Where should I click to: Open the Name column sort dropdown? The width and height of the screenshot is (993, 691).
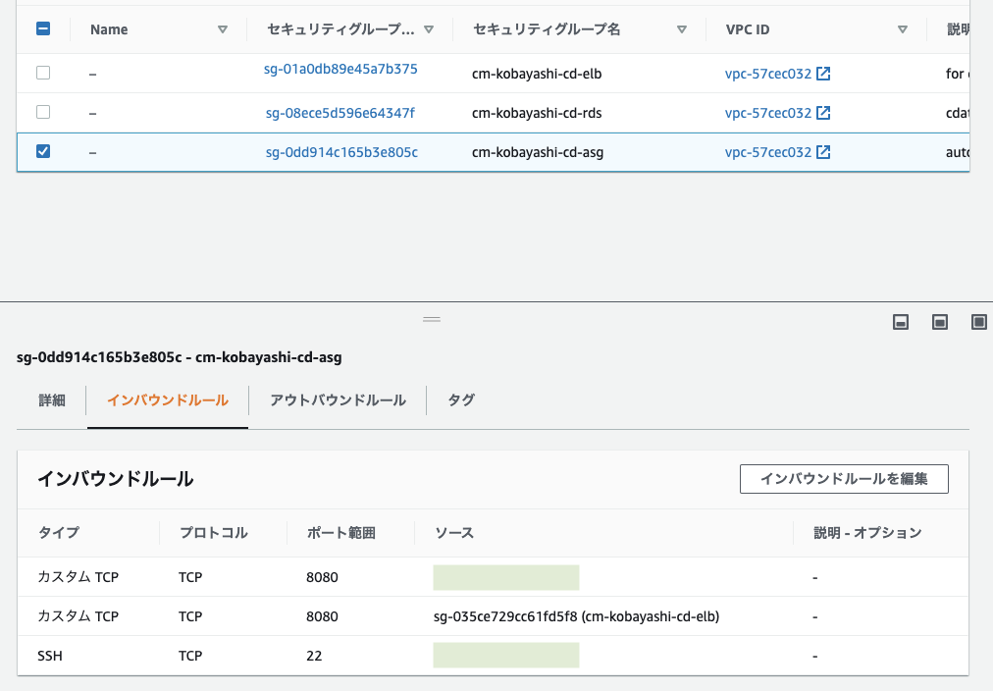[x=224, y=29]
